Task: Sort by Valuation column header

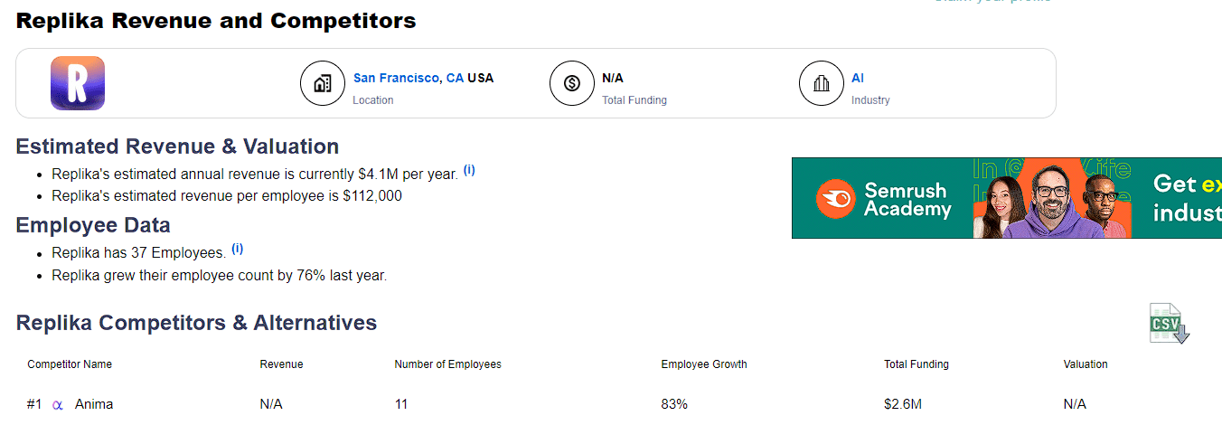Action: (1086, 364)
